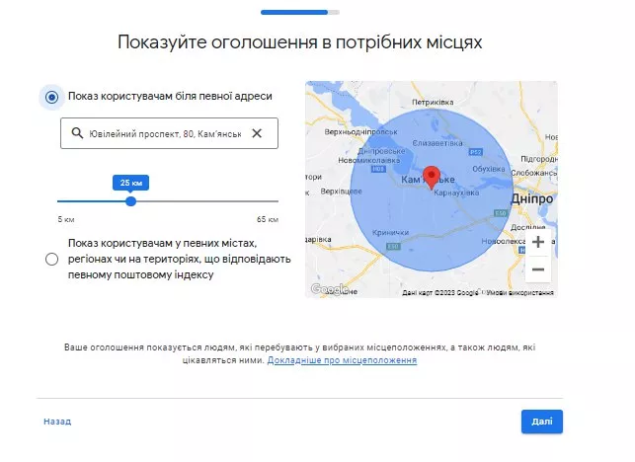Open 'Докладніше про місцеположення' link
Image resolution: width=635 pixels, height=462 pixels.
[x=342, y=360]
